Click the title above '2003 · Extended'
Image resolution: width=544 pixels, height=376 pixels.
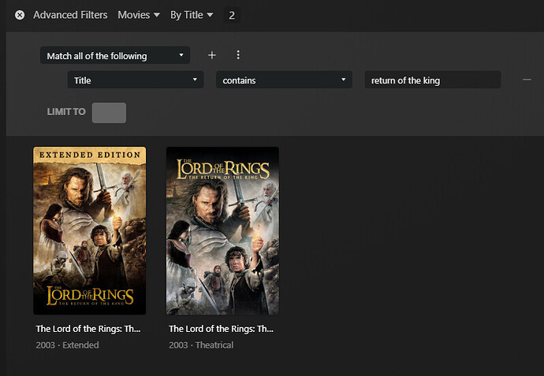[x=88, y=329]
